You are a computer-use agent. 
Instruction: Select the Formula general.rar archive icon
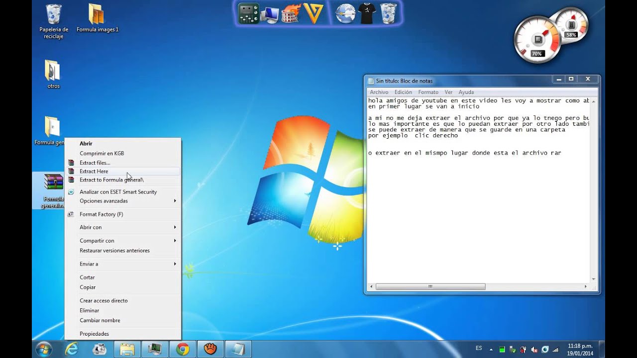point(53,191)
